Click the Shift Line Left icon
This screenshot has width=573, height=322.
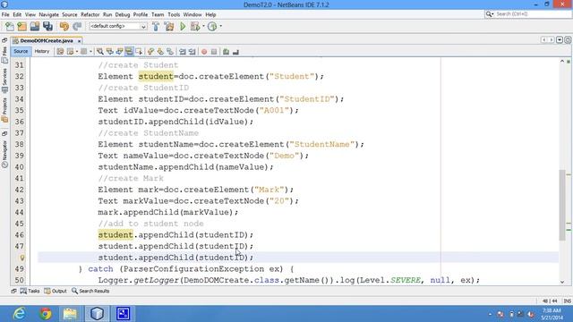[183, 52]
